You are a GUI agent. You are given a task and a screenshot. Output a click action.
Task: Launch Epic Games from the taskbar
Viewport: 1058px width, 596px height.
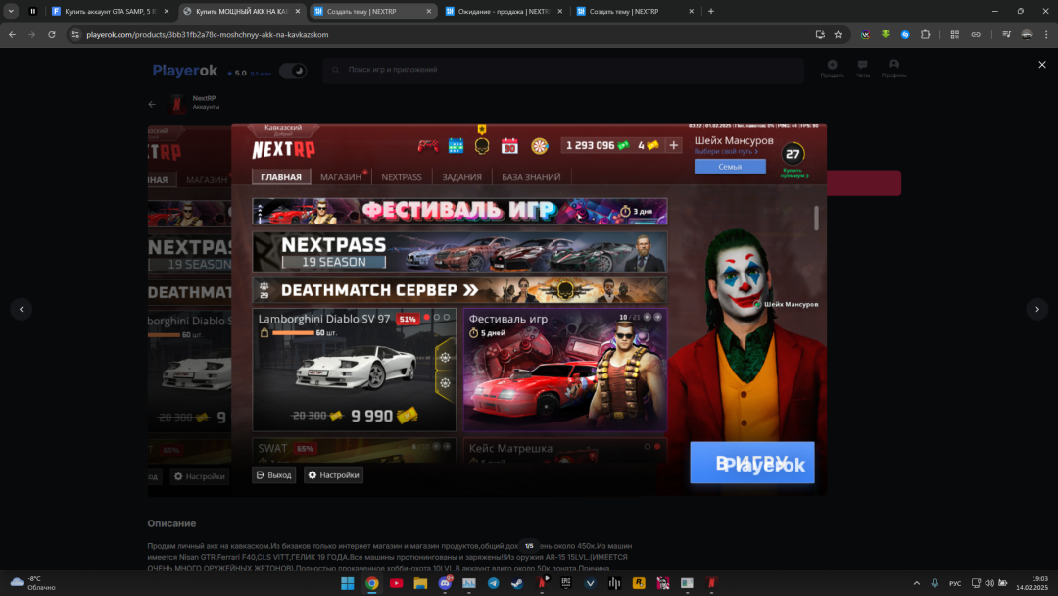point(565,583)
